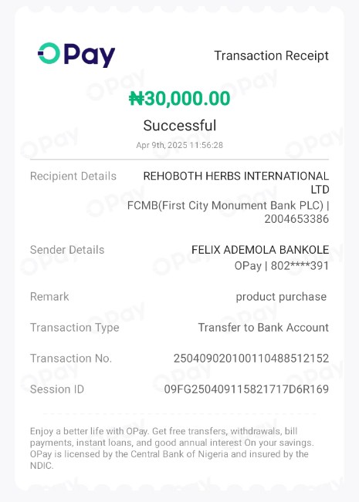This screenshot has width=359, height=502.
Task: Click the FCMB bank name line
Action: (x=229, y=205)
